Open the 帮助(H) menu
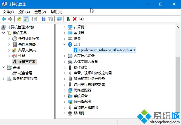 [56, 12]
